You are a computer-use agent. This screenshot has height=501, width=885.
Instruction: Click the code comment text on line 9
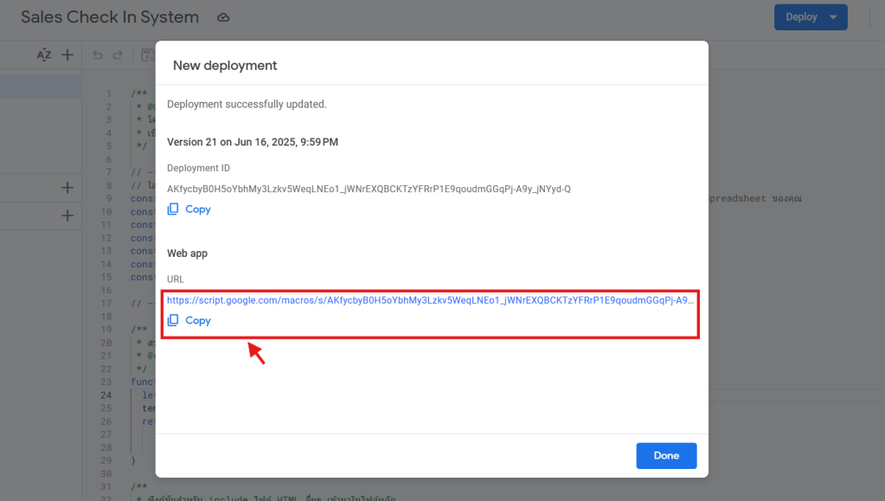click(x=756, y=199)
